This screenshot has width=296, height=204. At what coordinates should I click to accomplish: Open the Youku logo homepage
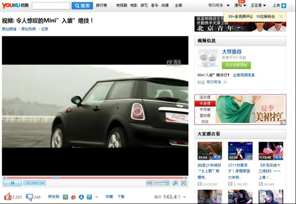tap(15, 5)
